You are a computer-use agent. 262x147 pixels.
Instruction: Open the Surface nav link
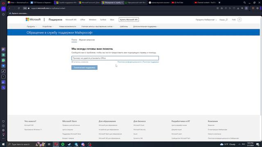coord(103,20)
